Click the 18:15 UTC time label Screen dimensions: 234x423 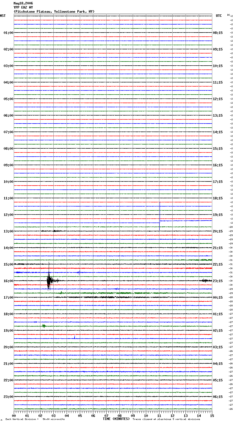click(x=218, y=198)
